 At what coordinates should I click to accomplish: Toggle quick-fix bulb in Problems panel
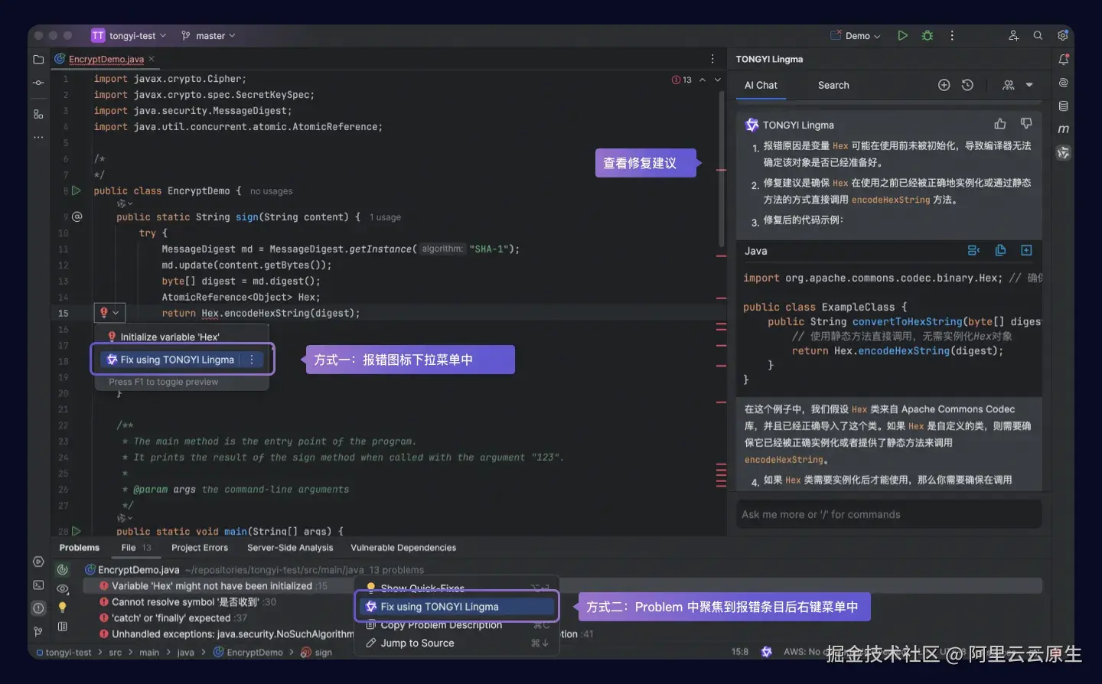point(63,607)
